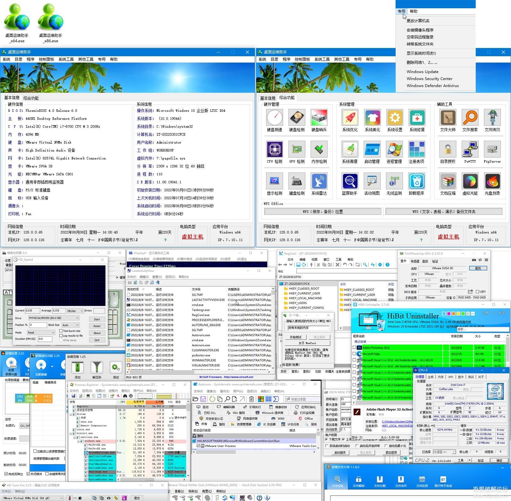
Task: Open the 桌面运维助手_x64.exe desktop shortcut
Action: coord(17,23)
